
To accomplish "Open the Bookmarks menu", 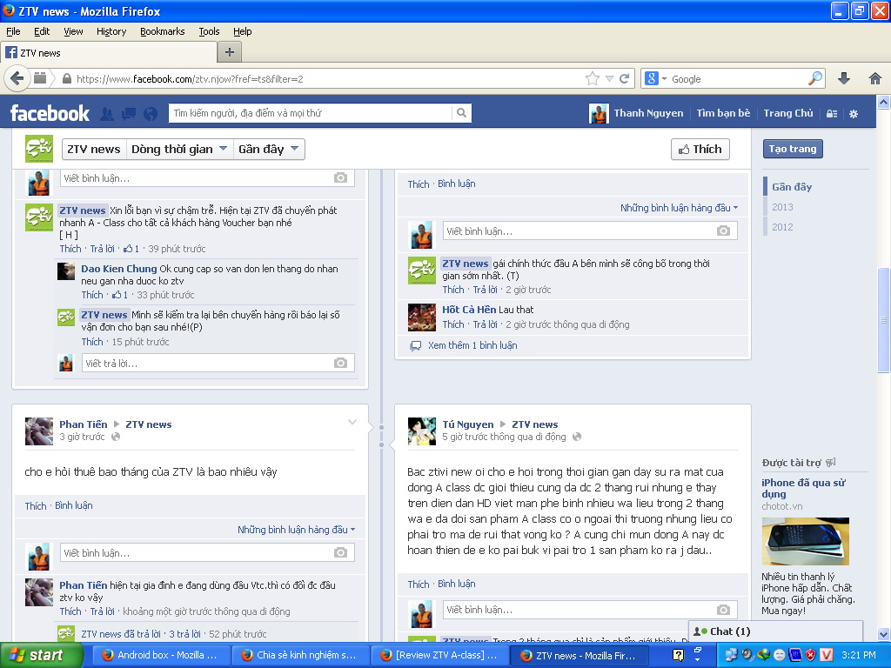I will 163,31.
